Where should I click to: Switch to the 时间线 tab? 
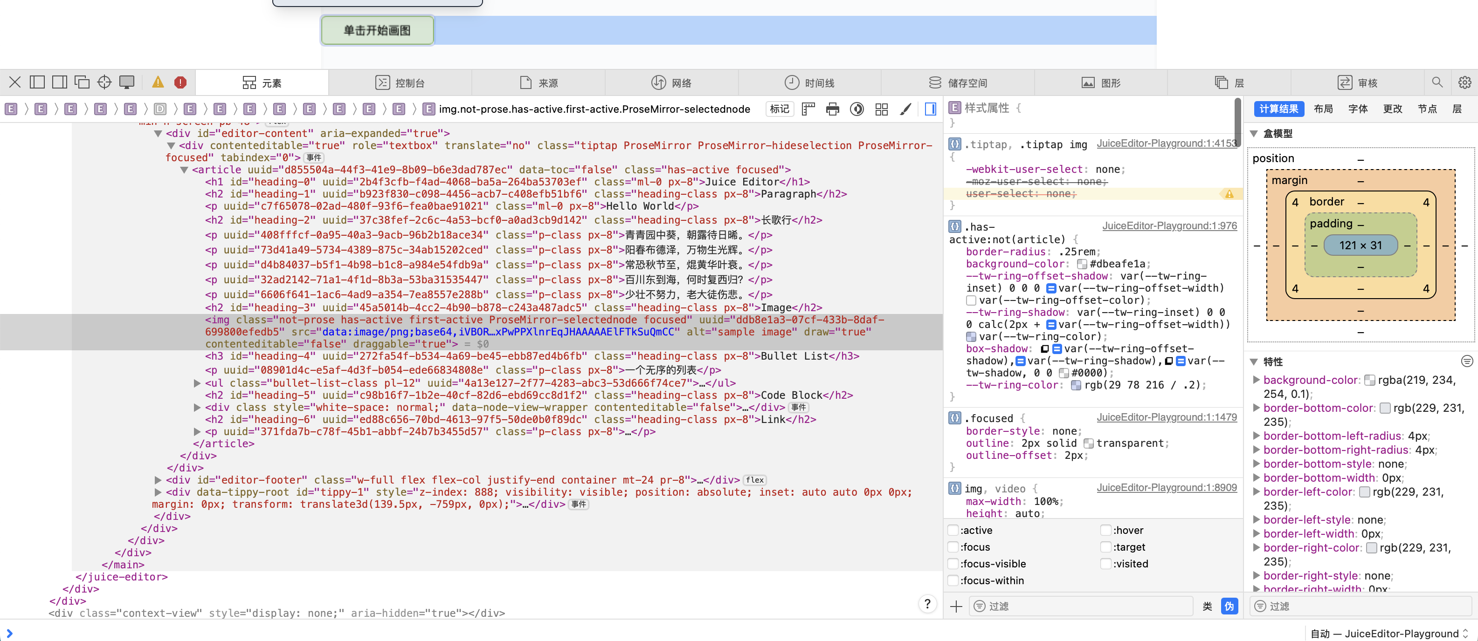[x=809, y=82]
